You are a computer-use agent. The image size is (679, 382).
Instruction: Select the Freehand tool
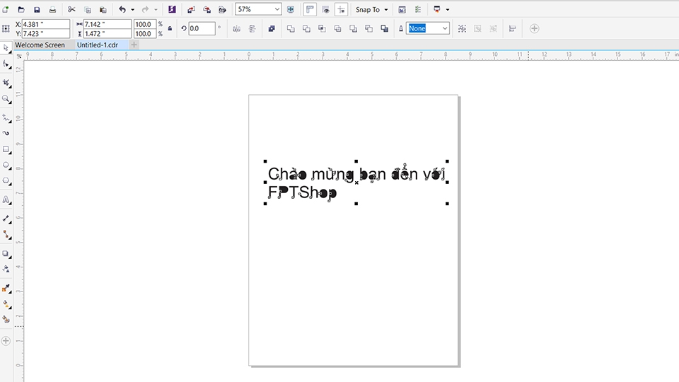click(6, 117)
